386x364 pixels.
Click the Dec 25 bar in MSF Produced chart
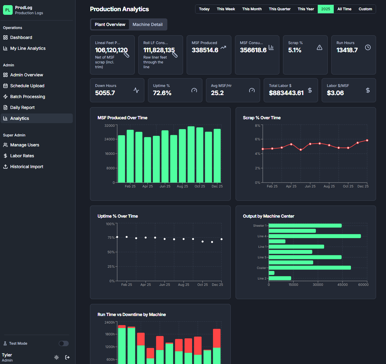tap(217, 156)
